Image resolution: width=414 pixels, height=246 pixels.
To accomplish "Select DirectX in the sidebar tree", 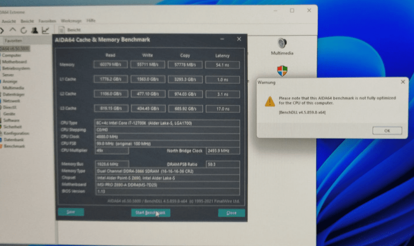I will coord(10,107).
